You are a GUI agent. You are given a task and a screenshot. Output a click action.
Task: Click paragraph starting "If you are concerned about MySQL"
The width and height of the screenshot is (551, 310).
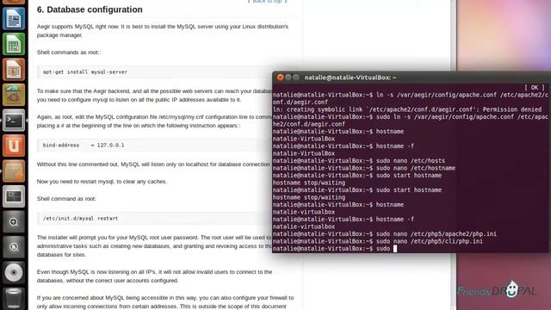click(165, 302)
